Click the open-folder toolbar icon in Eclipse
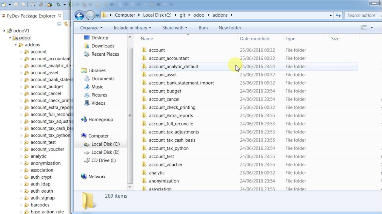 (x=50, y=4)
